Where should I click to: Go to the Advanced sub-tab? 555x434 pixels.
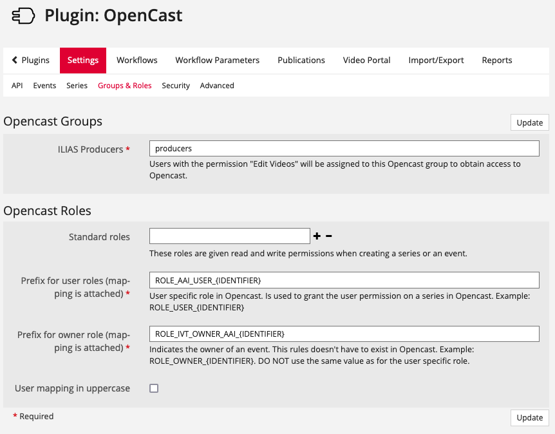point(217,86)
